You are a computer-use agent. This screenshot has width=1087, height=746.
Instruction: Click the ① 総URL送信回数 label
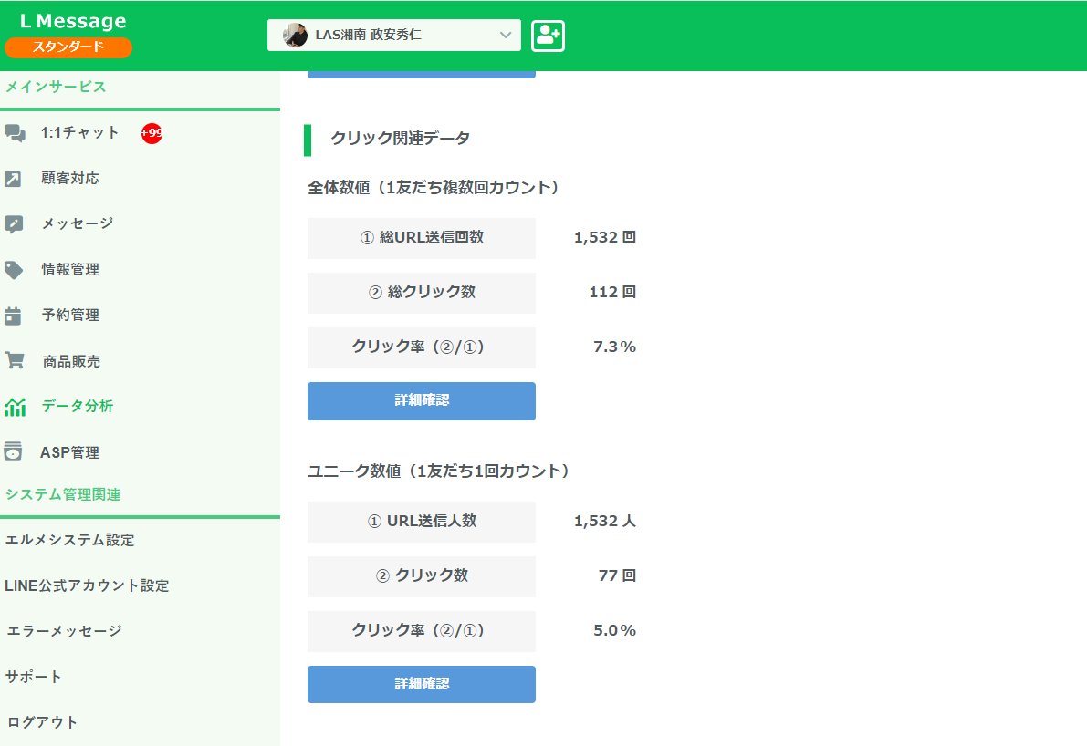click(x=422, y=238)
